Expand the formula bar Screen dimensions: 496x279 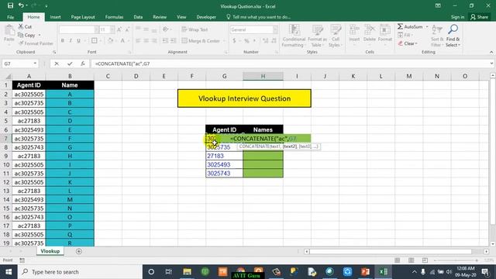[491, 64]
